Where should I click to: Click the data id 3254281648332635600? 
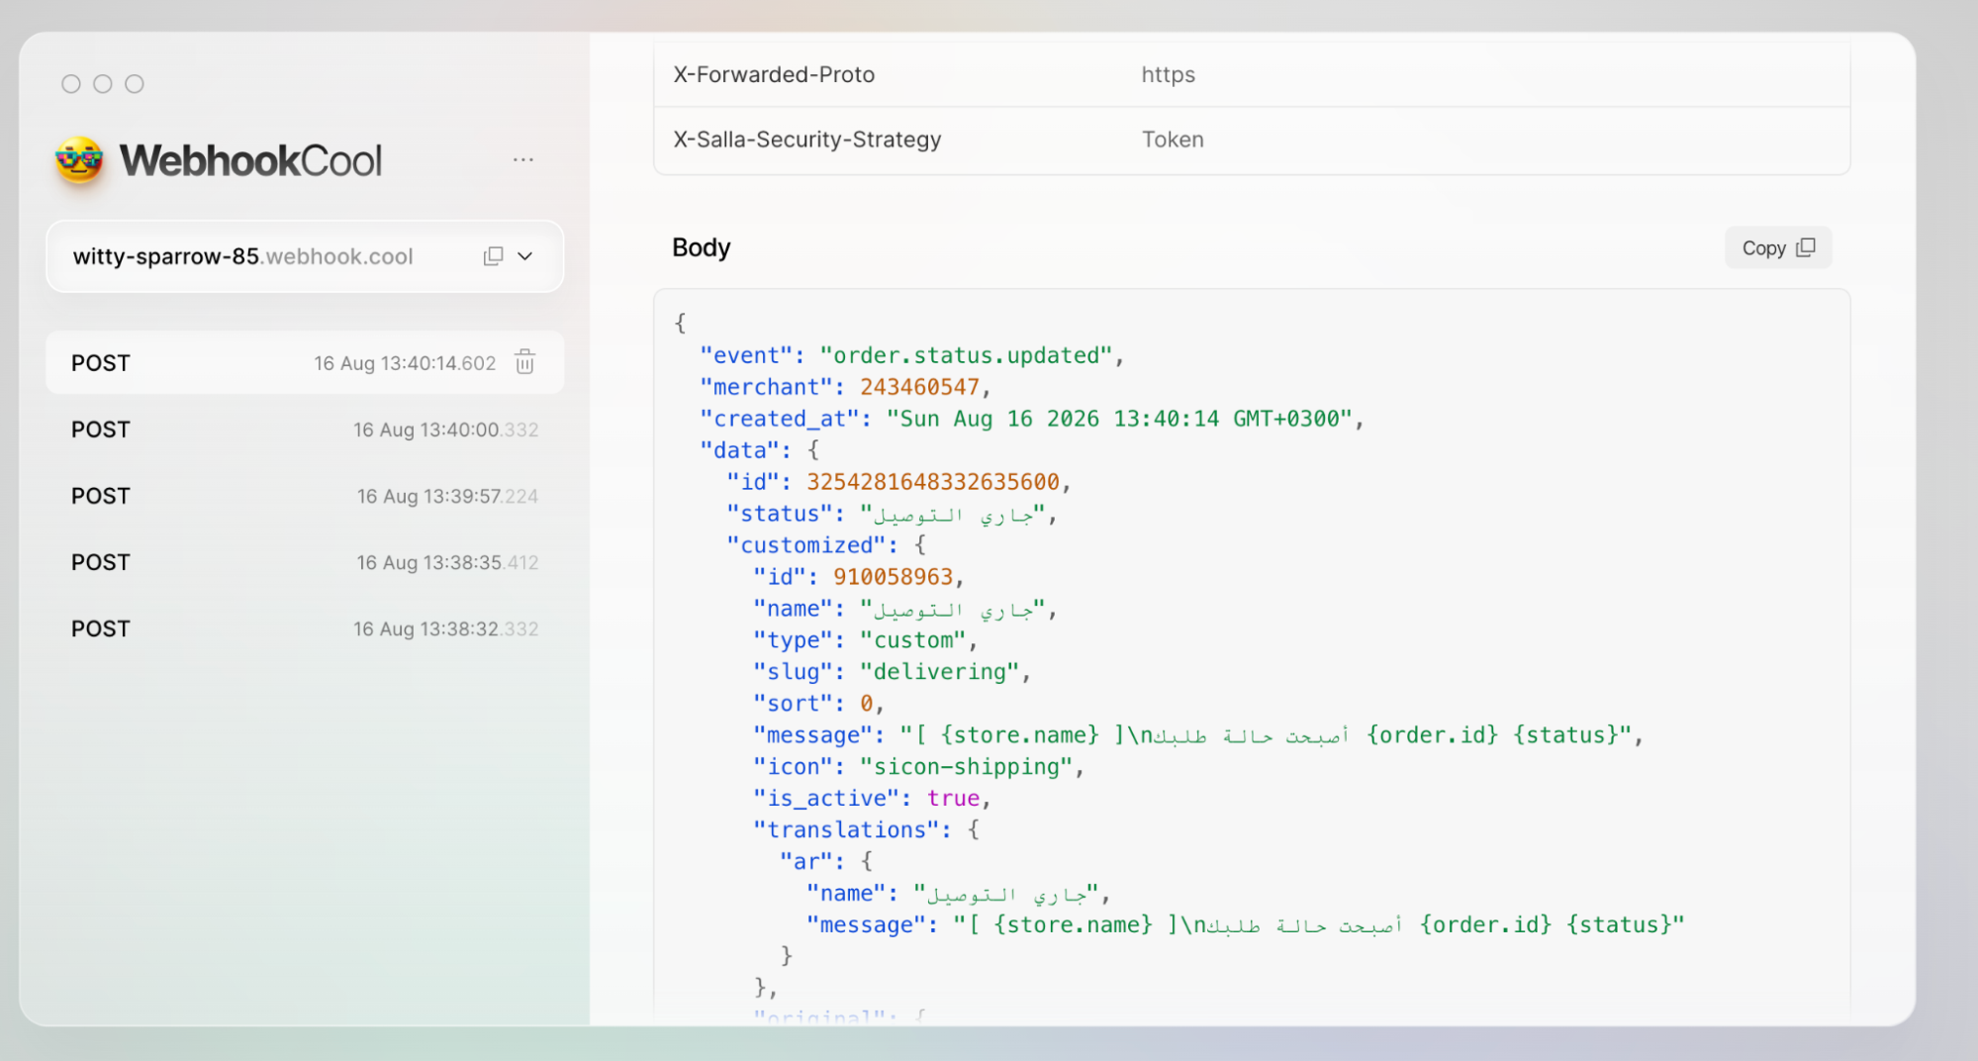pyautogui.click(x=933, y=482)
